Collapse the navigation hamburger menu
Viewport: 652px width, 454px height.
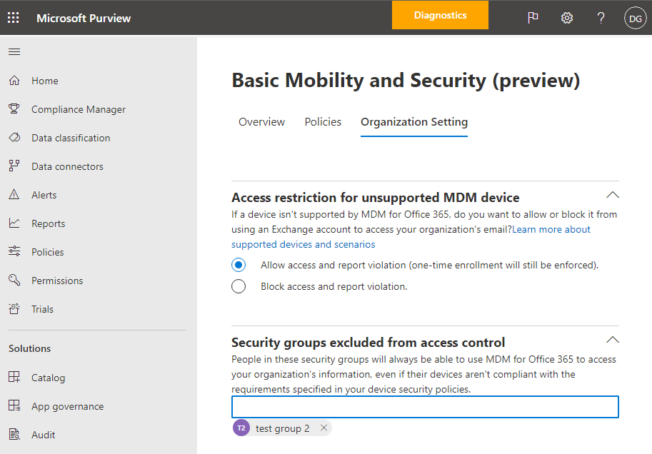coord(14,51)
